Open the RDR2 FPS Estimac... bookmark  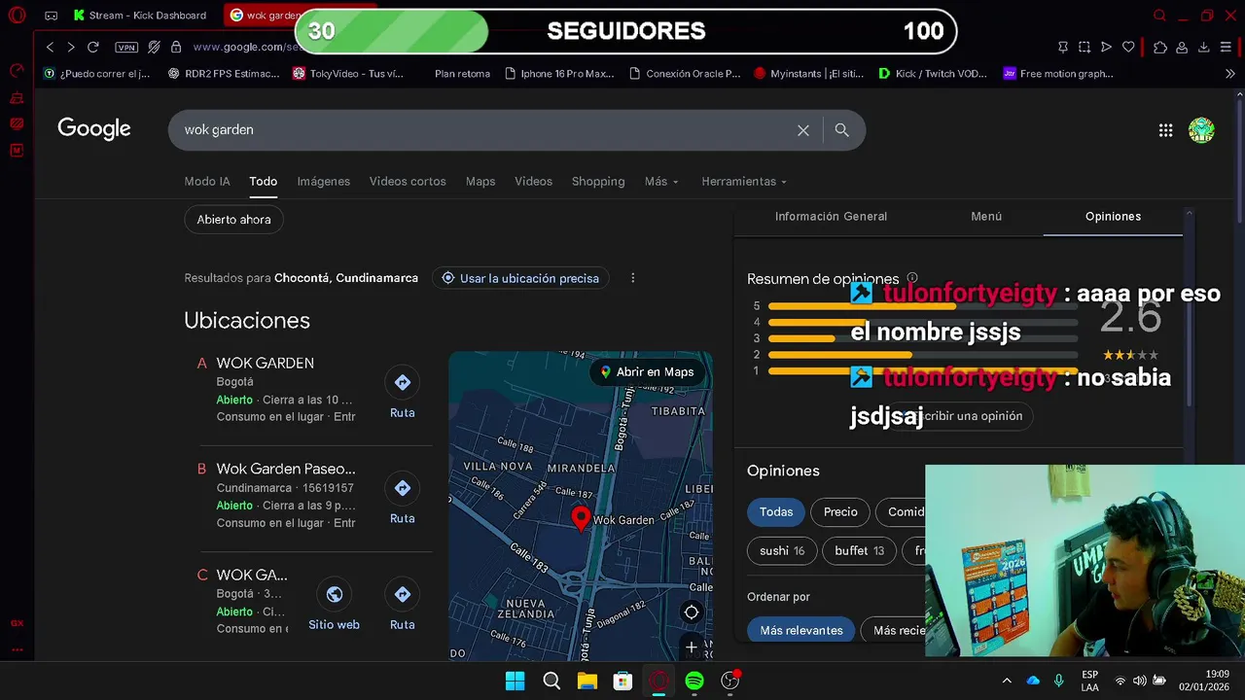tap(224, 73)
